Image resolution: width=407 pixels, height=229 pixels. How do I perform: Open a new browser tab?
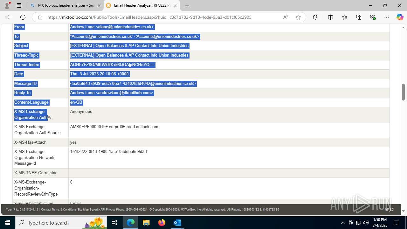[187, 5]
